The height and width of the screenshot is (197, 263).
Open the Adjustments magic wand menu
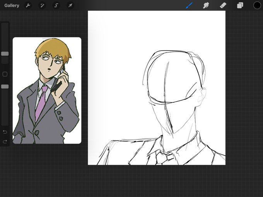pyautogui.click(x=42, y=5)
